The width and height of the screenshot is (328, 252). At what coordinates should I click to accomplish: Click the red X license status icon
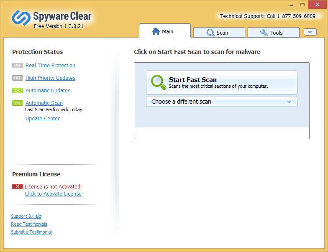coord(18,186)
